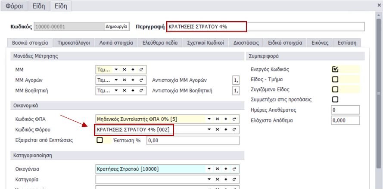Open the MM unit dropdown arrow
Image resolution: width=383 pixels, height=190 pixels.
pos(116,69)
